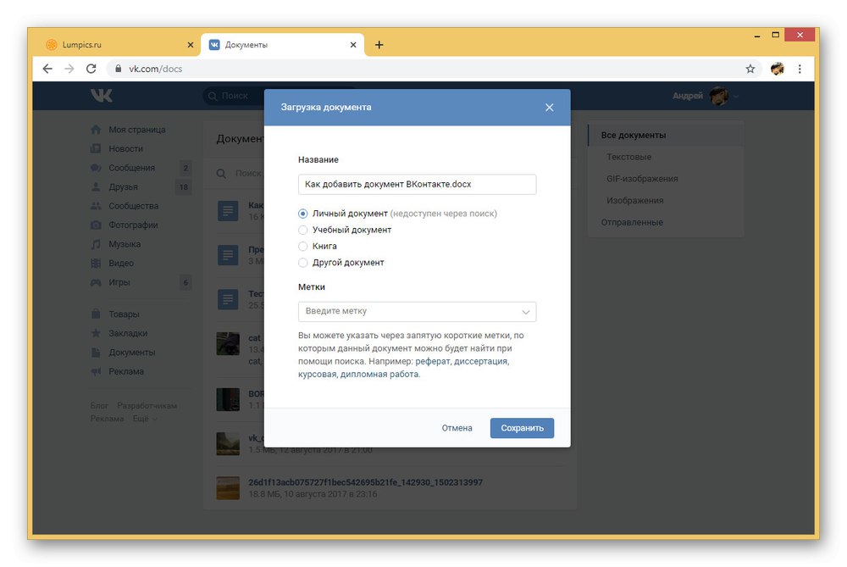Open Друзья friends icon
Screen dimensions: 847x567
(x=96, y=187)
